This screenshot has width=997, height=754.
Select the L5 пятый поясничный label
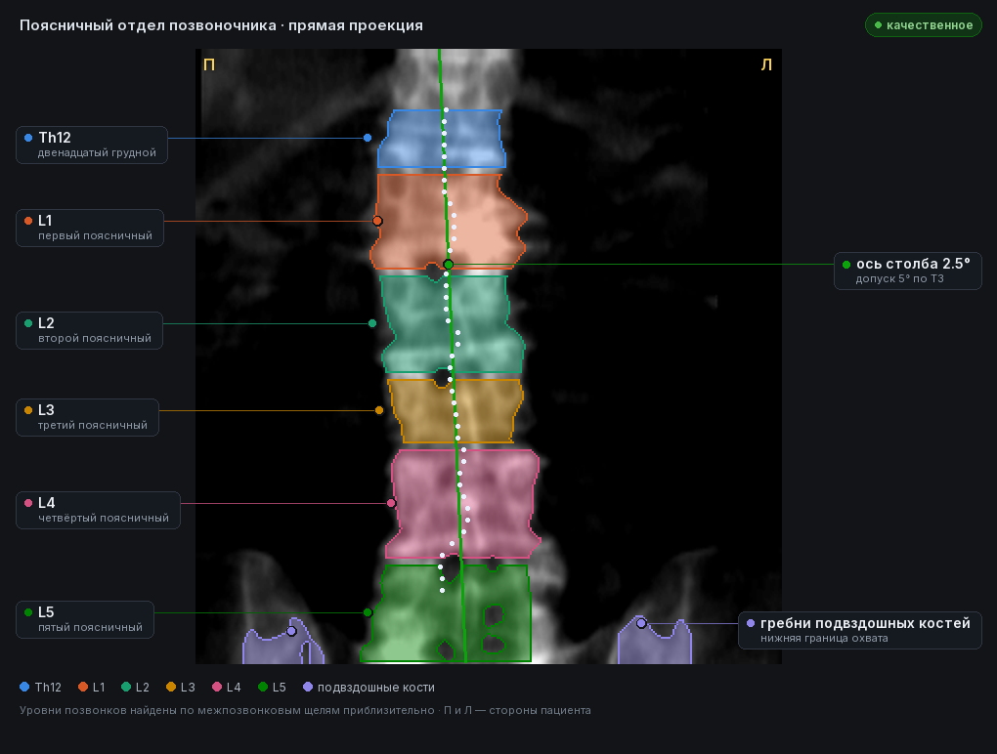coord(85,619)
